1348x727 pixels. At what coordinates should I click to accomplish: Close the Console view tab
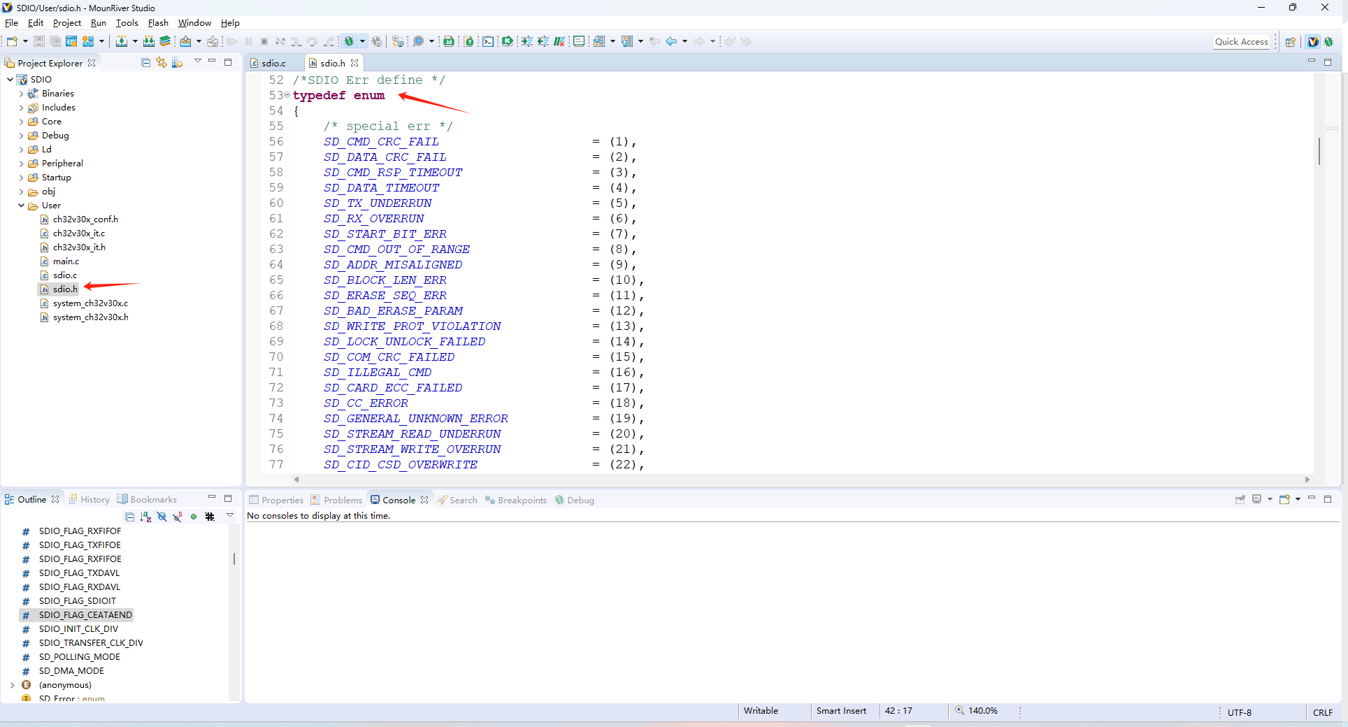pos(424,500)
